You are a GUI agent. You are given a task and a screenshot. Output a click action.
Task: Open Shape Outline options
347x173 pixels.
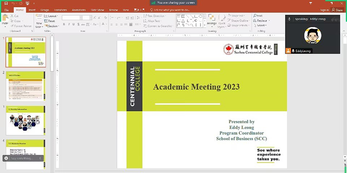pos(239,21)
